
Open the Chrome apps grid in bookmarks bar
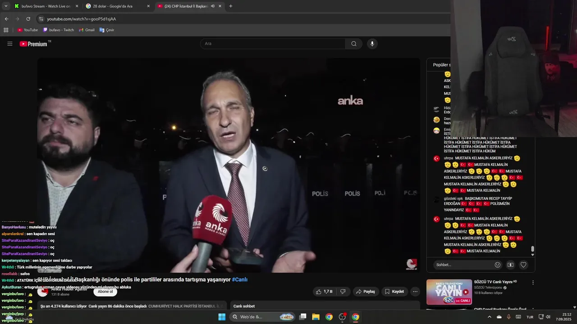tap(6, 30)
